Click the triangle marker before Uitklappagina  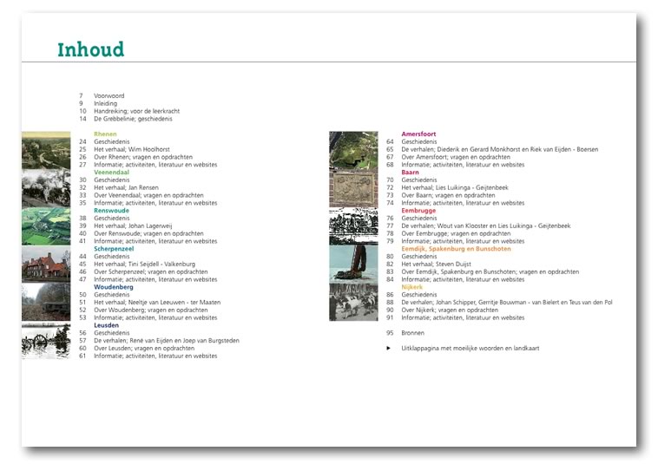(x=389, y=348)
